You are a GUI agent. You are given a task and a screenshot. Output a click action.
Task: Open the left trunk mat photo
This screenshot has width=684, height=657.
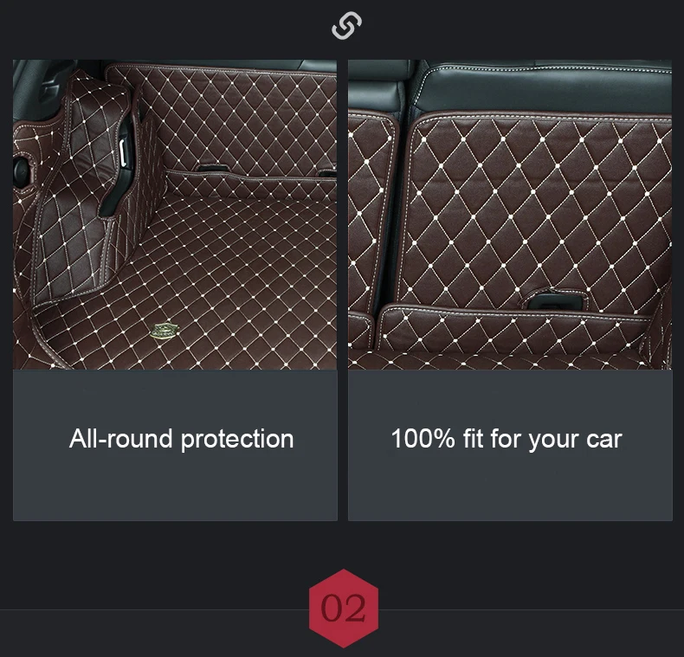175,215
